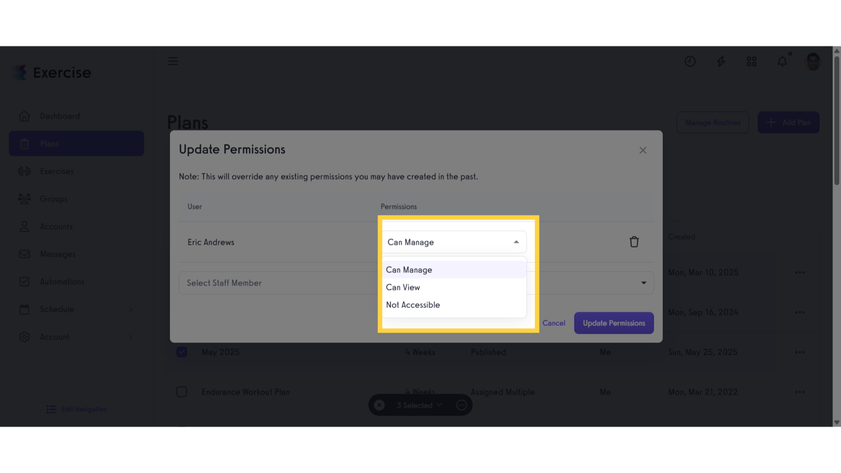Select the Exercises dumbbell icon in sidebar
Screen dimensions: 841x473
tap(24, 171)
